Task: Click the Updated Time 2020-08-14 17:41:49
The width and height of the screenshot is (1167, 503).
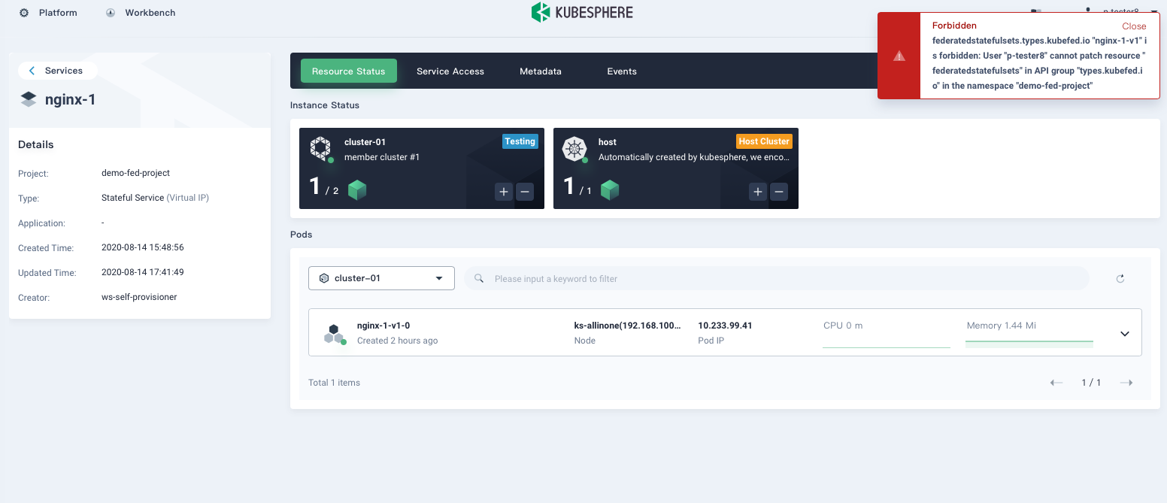Action: click(143, 272)
